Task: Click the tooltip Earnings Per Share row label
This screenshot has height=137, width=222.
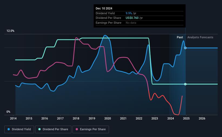Action: (108, 23)
